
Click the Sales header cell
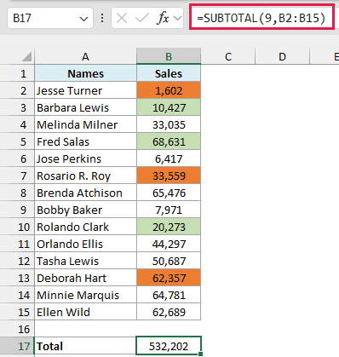(x=169, y=73)
